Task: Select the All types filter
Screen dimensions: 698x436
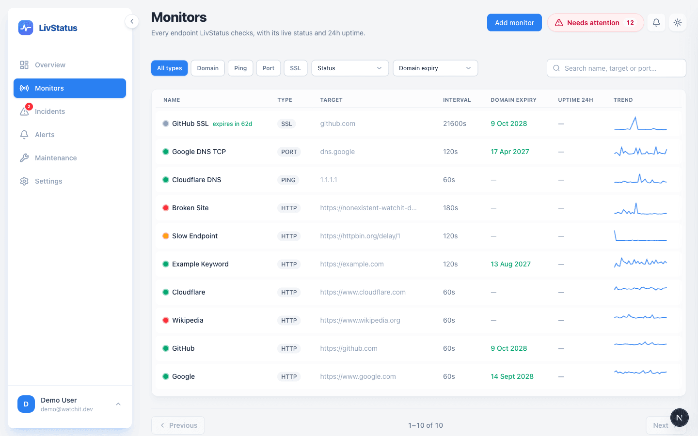Action: pyautogui.click(x=170, y=68)
